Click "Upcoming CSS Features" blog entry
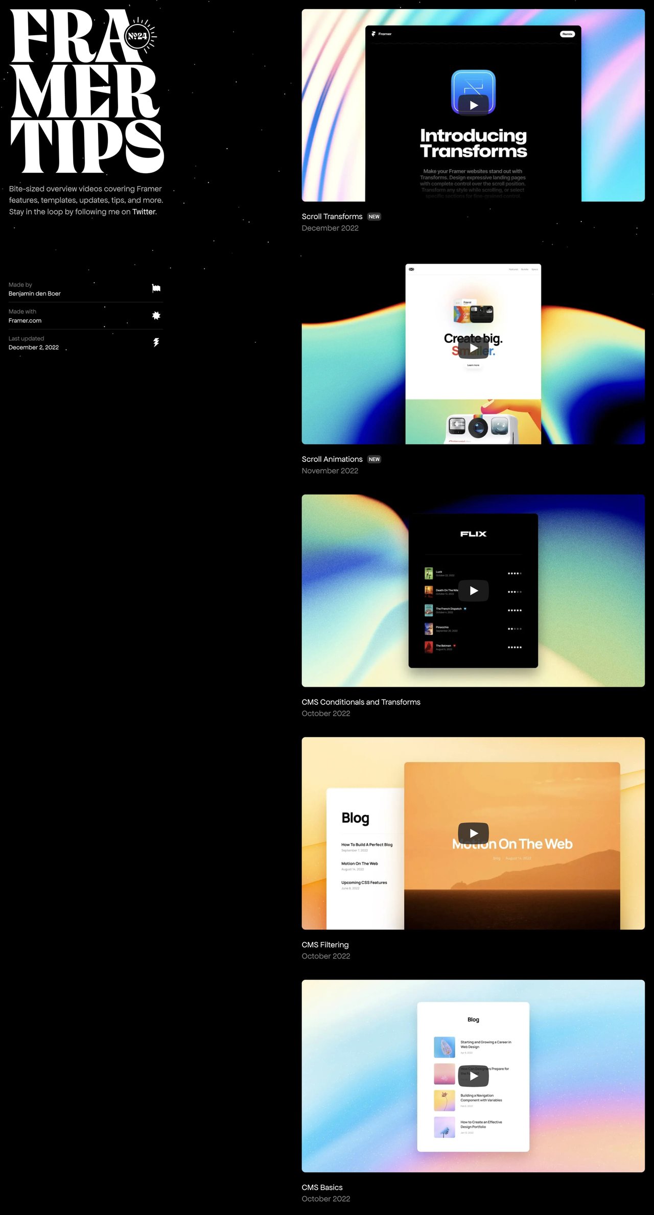654x1215 pixels. coord(364,884)
